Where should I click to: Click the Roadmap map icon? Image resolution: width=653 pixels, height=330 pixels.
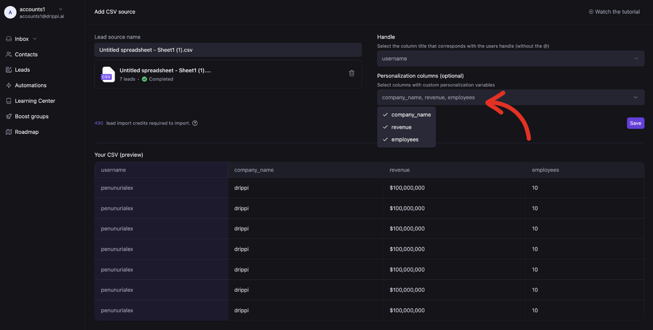9,132
